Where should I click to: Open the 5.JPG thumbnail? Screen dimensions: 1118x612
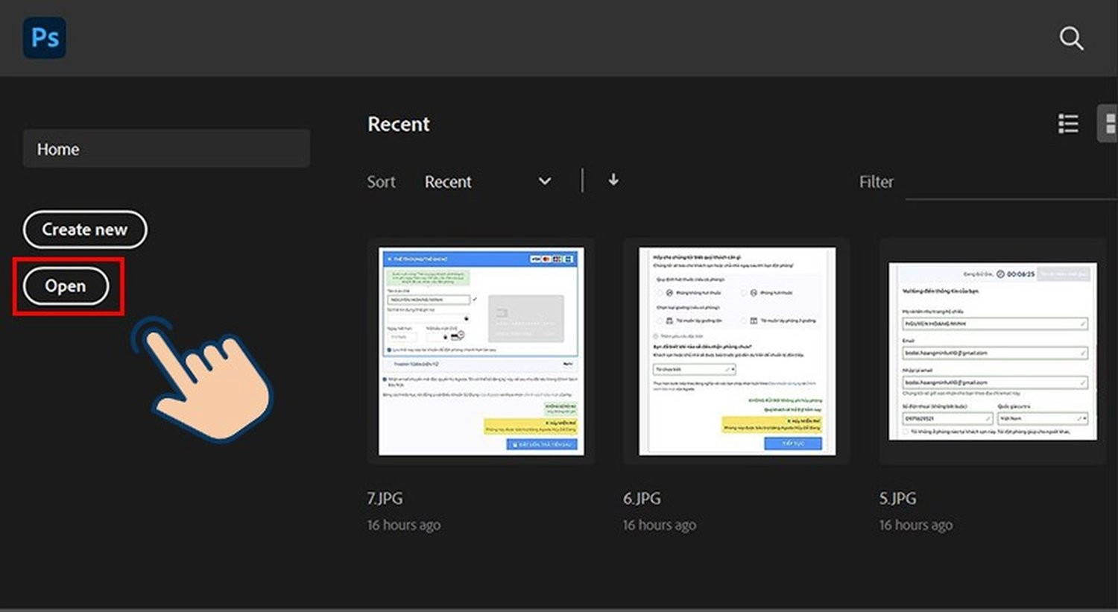992,351
